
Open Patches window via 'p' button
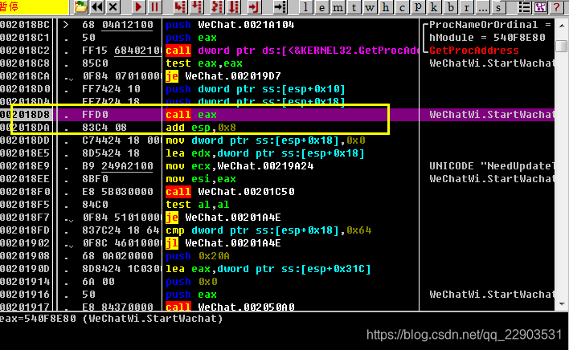(x=418, y=7)
